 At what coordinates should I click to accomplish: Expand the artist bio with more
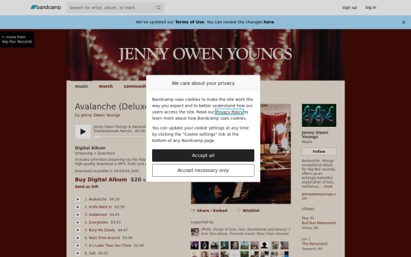(328, 186)
